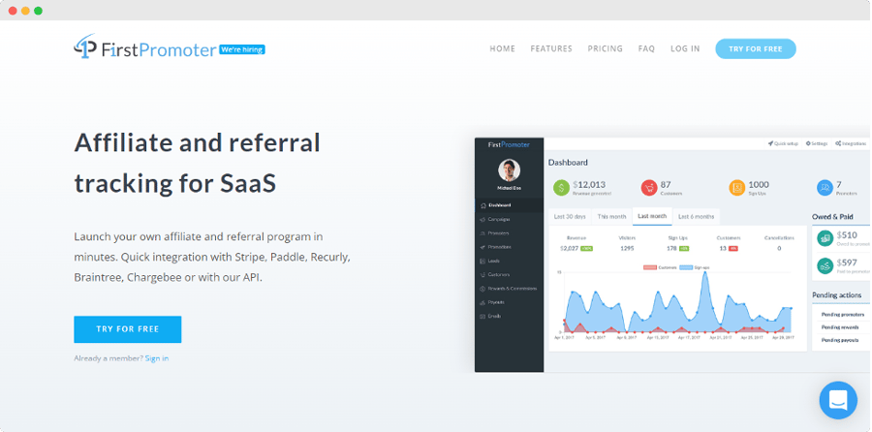
Task: Click the Integrations gears icon
Action: 837,143
